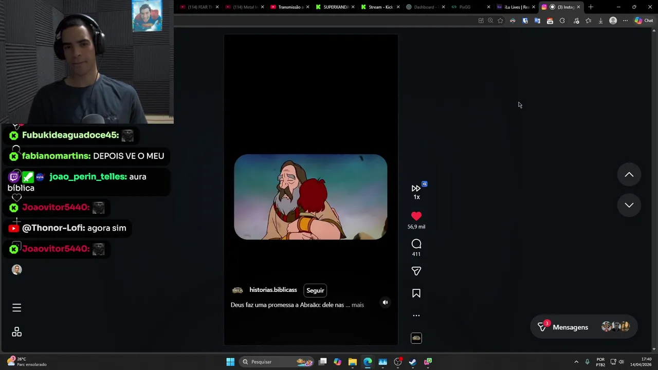Follow historias.biblicass with the Seguir button

click(x=315, y=290)
